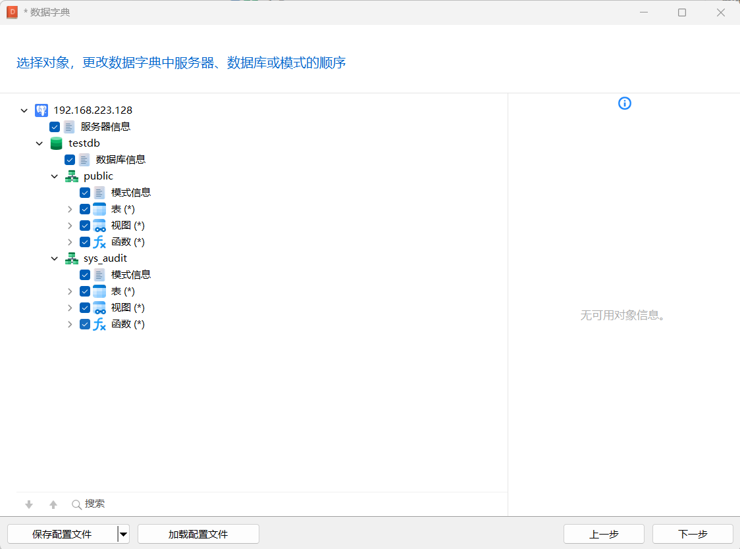Collapse the 192.168.223.128 server node

coord(24,110)
